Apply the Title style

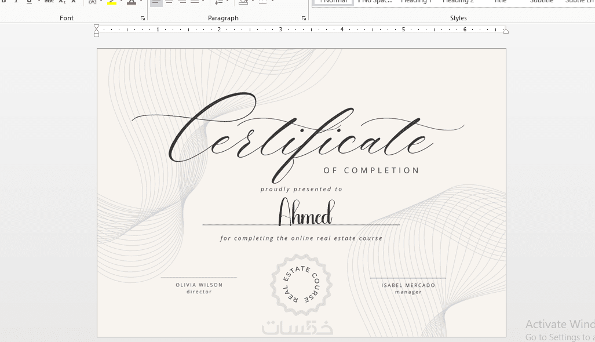(500, 2)
